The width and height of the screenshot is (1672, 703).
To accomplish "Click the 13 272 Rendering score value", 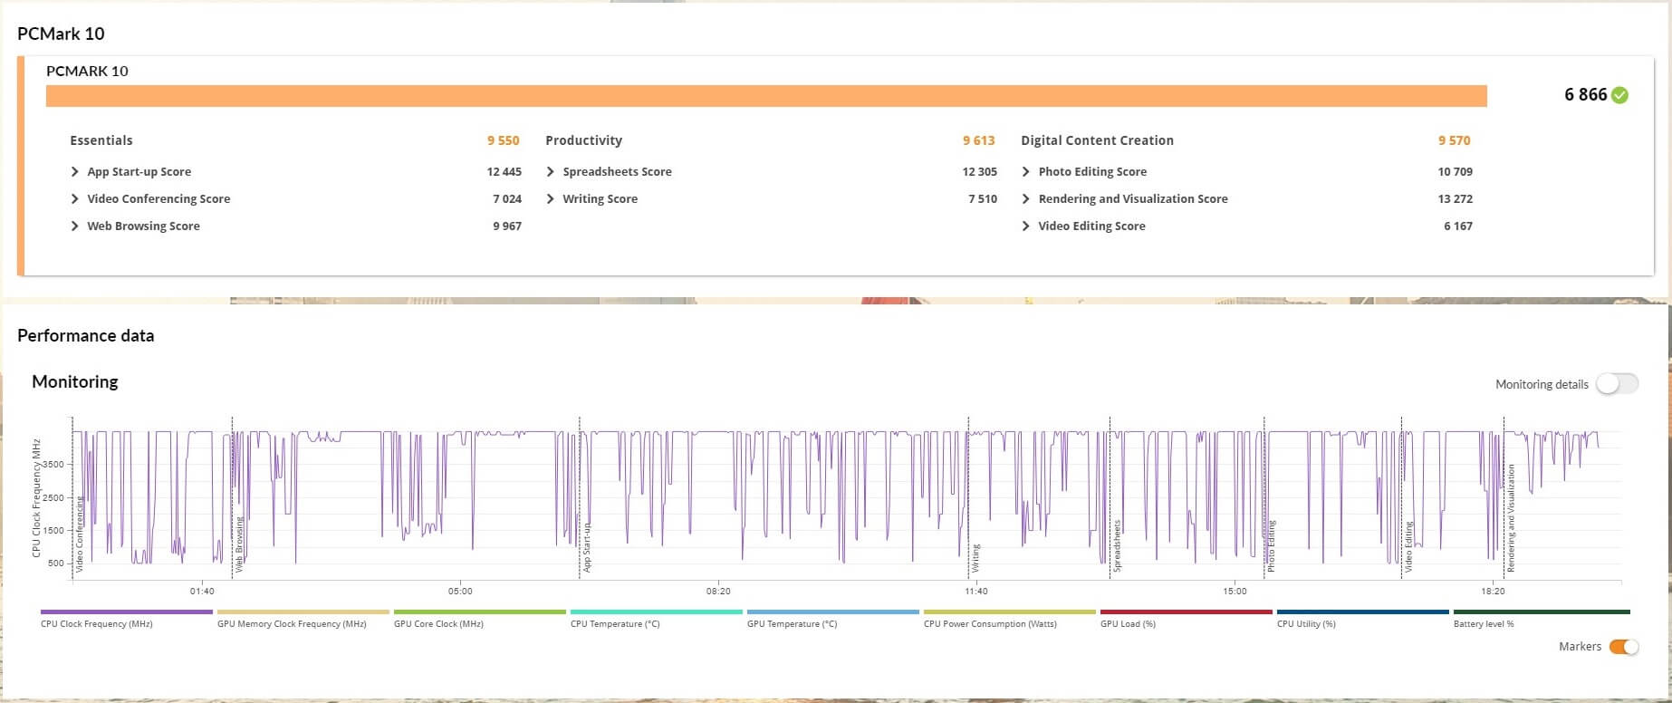I will (x=1455, y=198).
